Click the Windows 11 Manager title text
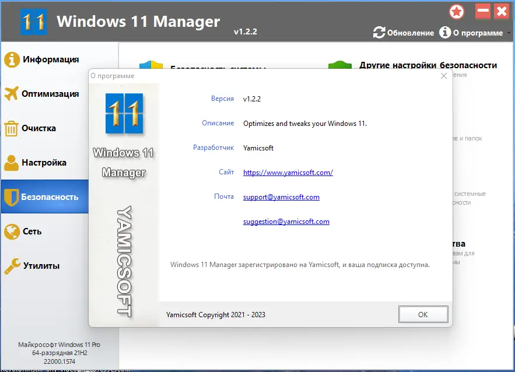This screenshot has width=515, height=372. 138,22
